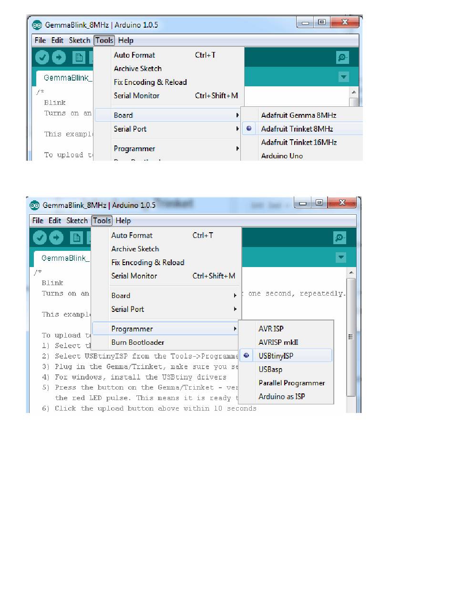Click the New sketch icon in the Board-submenu window
Image resolution: width=453 pixels, height=598 pixels.
coord(79,58)
